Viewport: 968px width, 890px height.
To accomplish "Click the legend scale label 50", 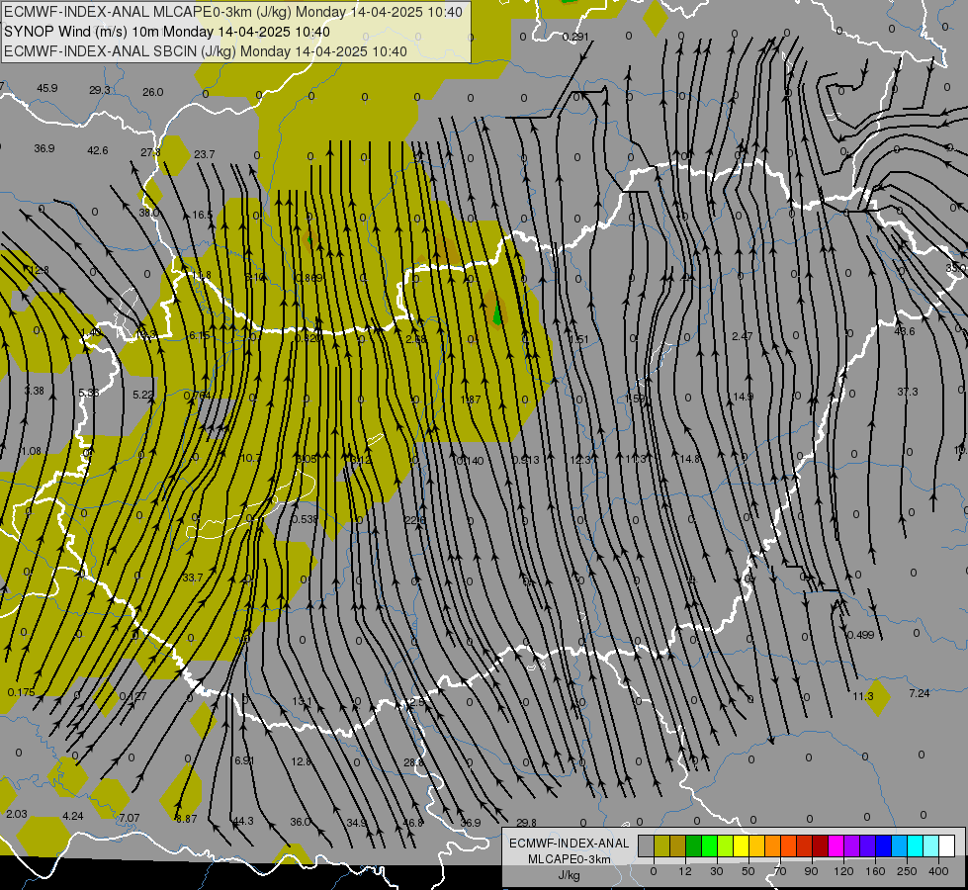I will click(748, 871).
